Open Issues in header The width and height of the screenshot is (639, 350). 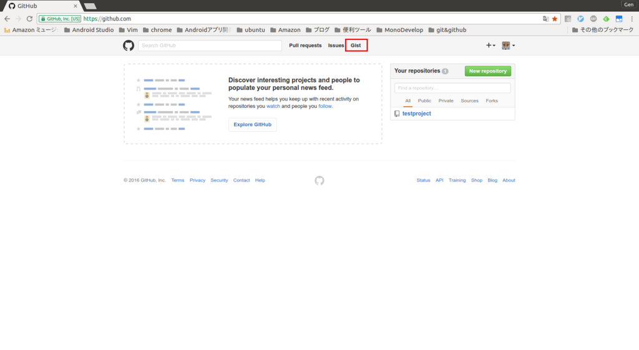336,45
